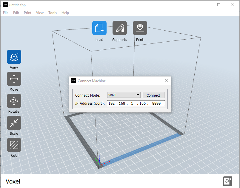Screen dimensions: 240x188
Task: Open the Tools menu
Action: (53, 13)
